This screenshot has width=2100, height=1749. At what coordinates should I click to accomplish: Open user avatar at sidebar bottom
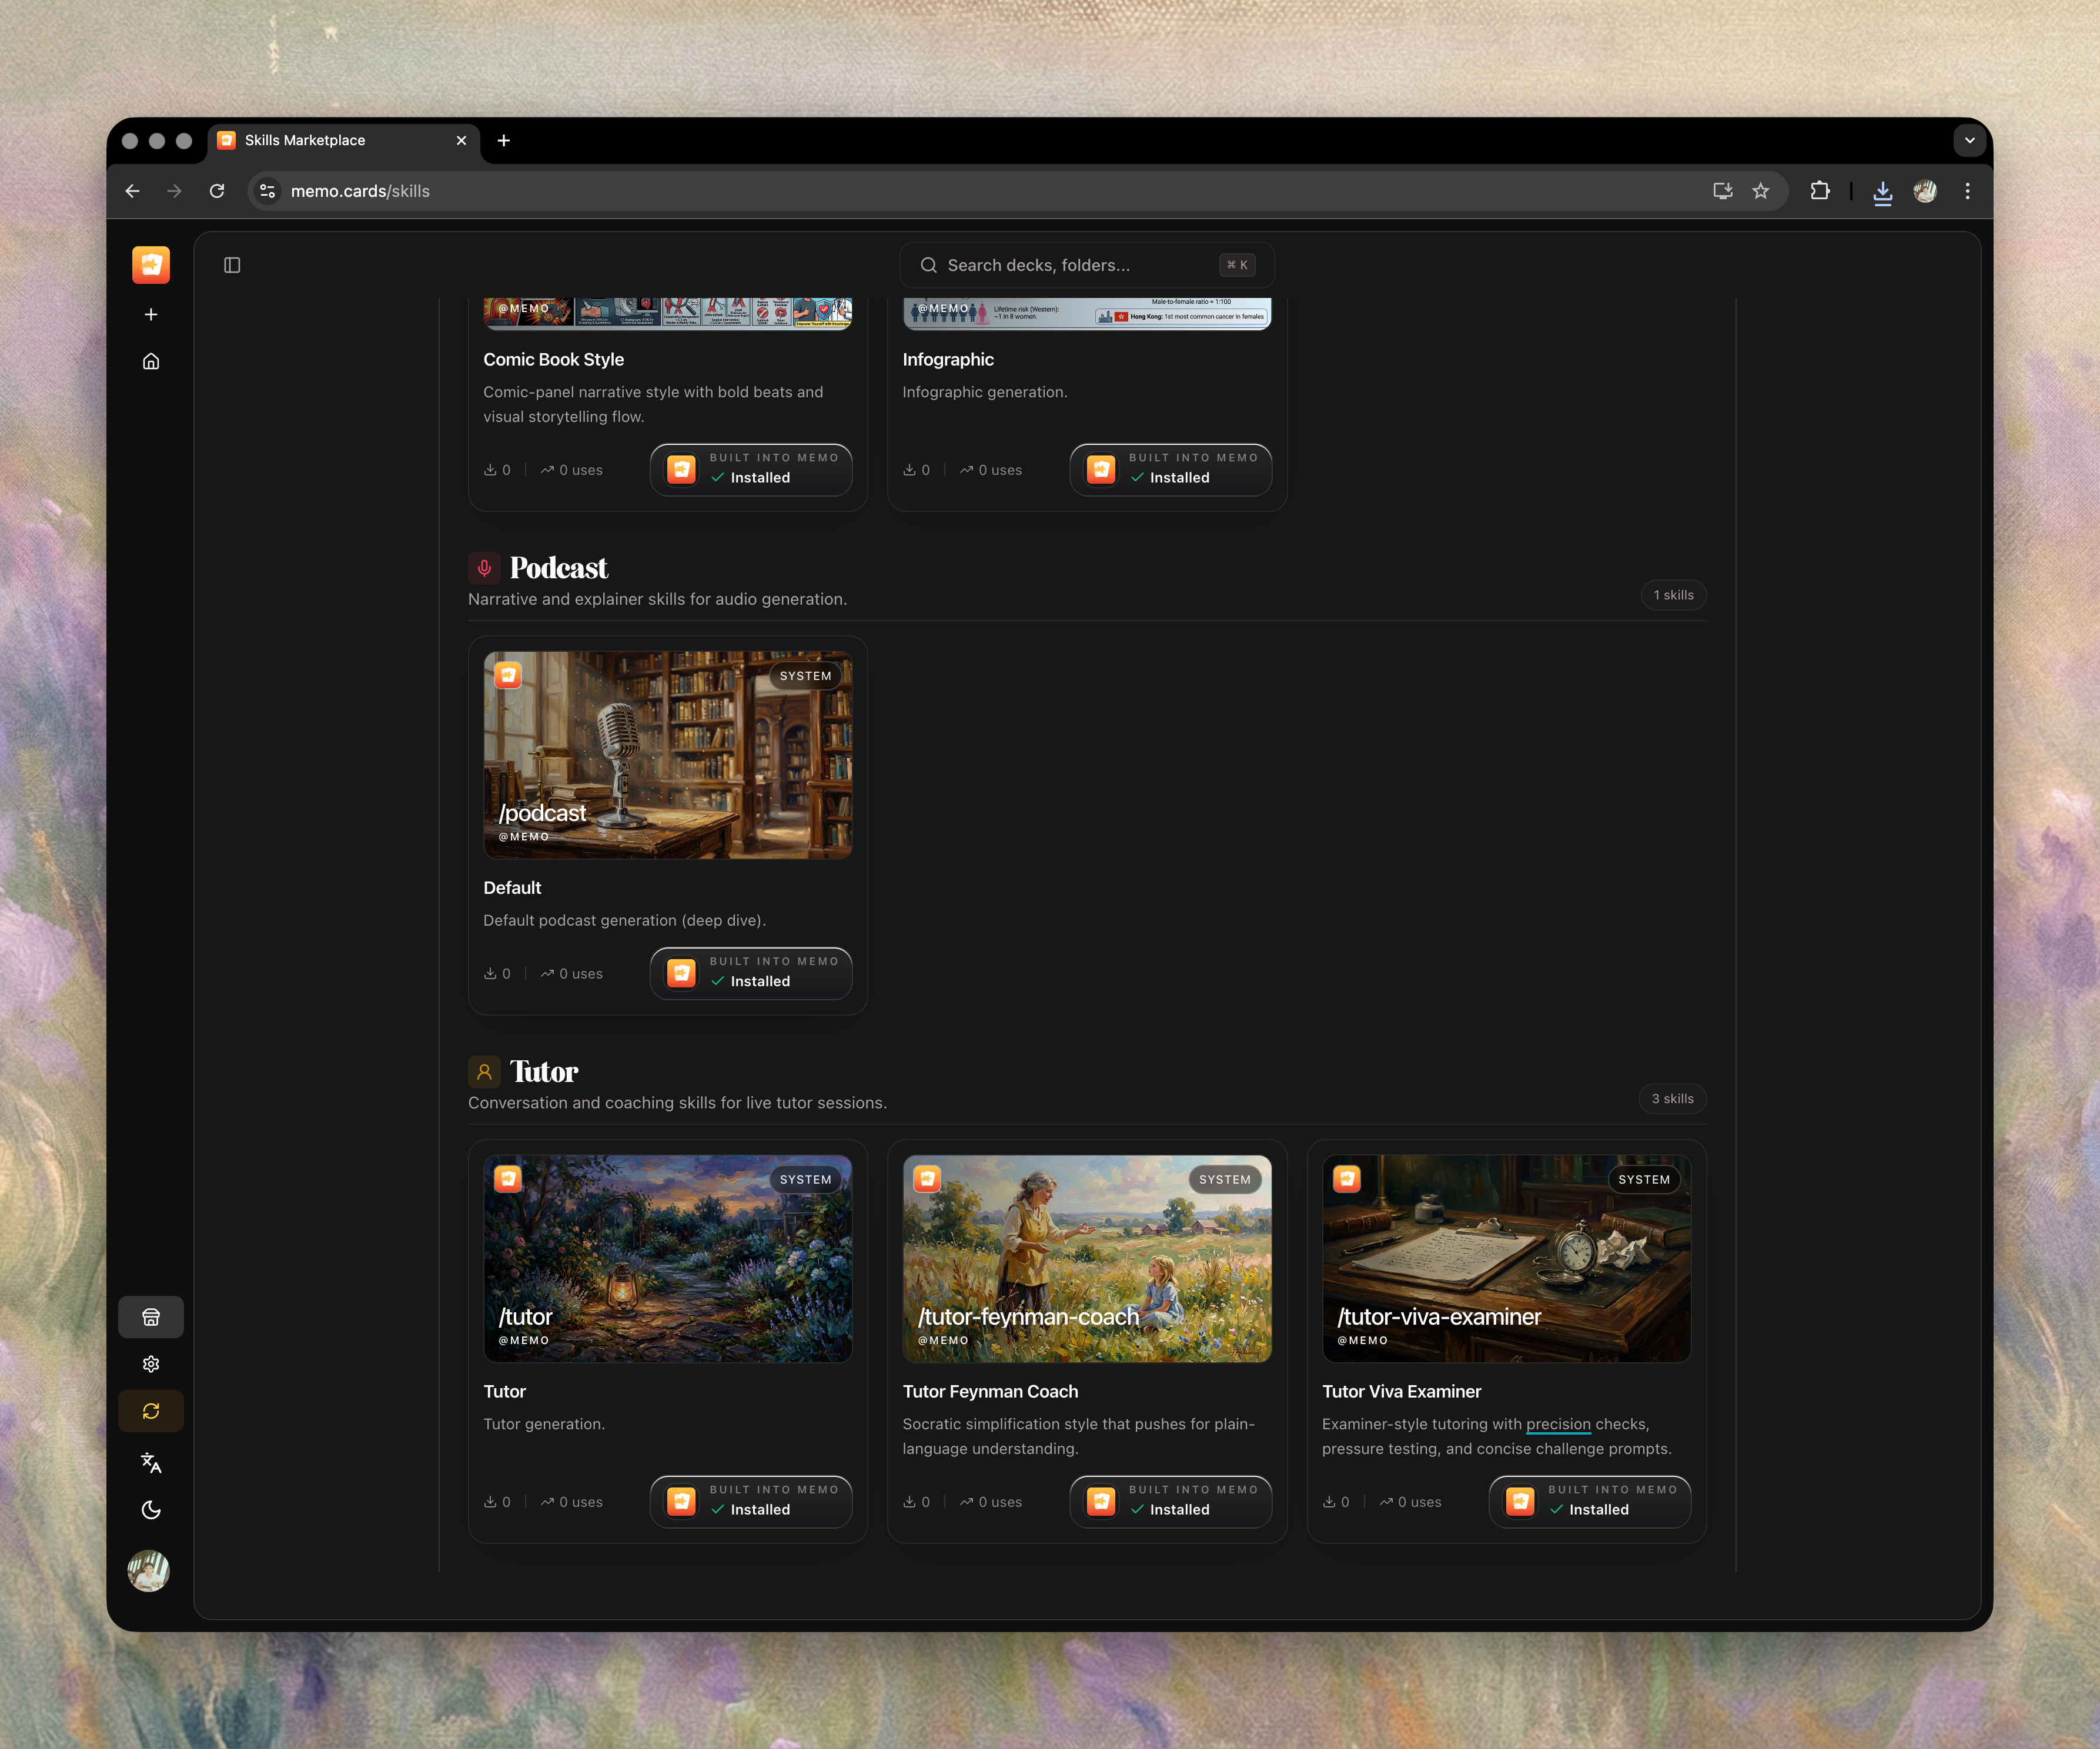[149, 1571]
